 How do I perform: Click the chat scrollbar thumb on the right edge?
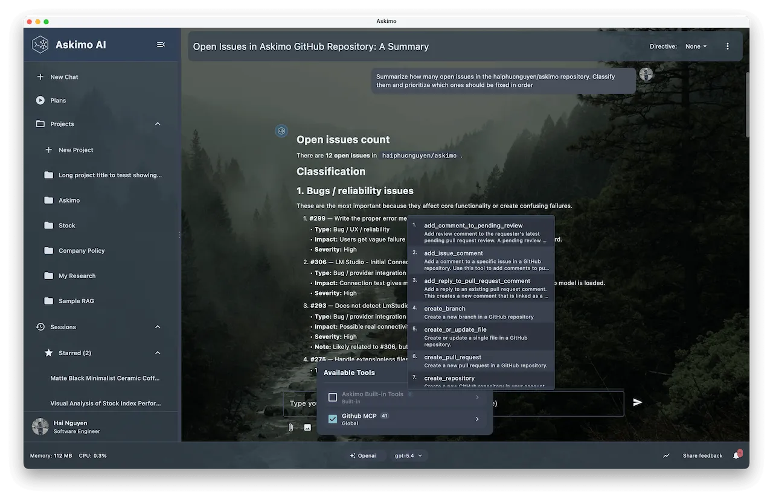[747, 104]
